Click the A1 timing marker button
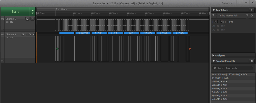Viewport: 256px width, 103px height. point(216,22)
